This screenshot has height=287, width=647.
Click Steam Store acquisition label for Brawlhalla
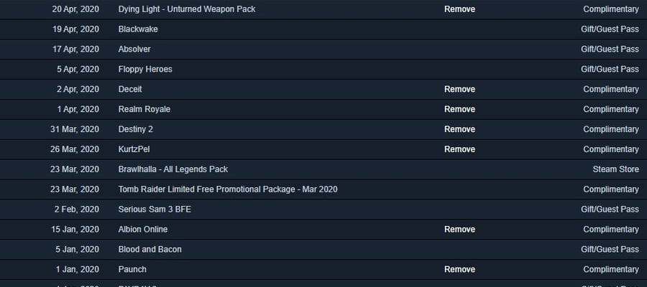point(615,169)
